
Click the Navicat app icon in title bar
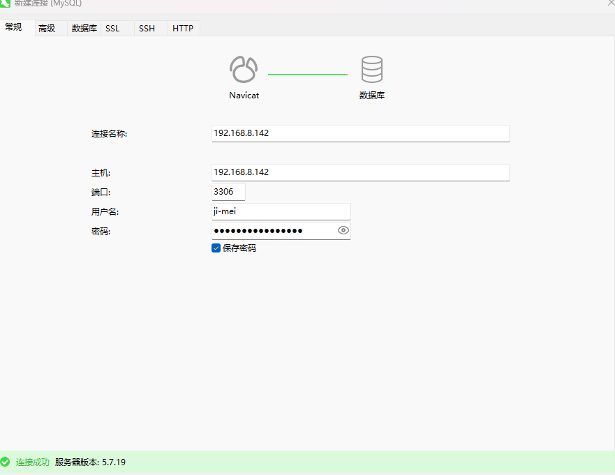coord(5,3)
